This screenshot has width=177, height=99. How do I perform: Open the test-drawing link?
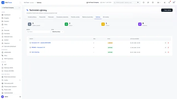tap(35, 52)
